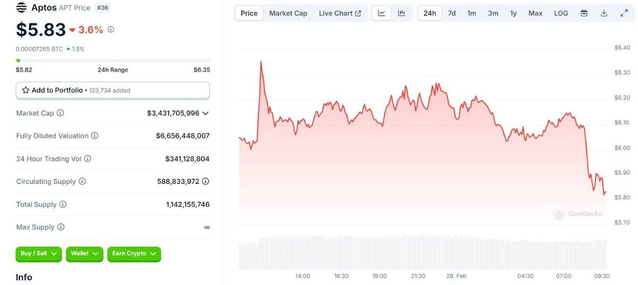Screen dimensions: 638x285
Task: Click Add to Portfolio button
Action: pyautogui.click(x=113, y=90)
